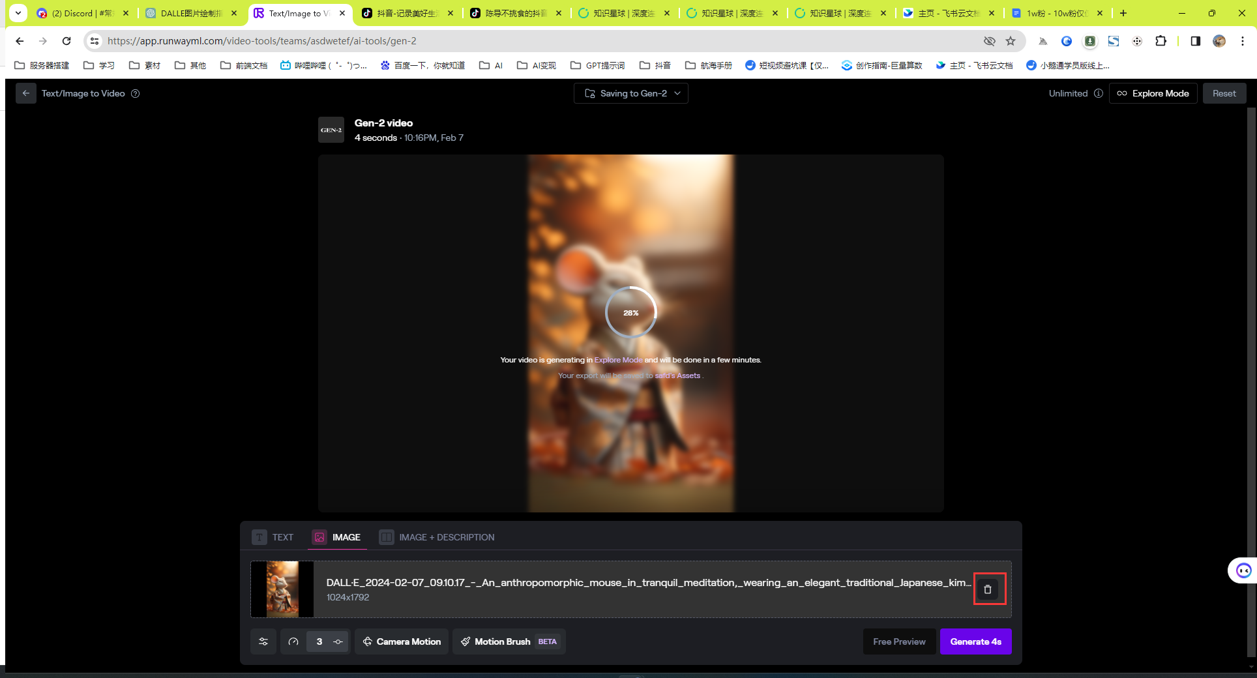Click the site info icon in address bar
The image size is (1257, 678).
pyautogui.click(x=95, y=41)
